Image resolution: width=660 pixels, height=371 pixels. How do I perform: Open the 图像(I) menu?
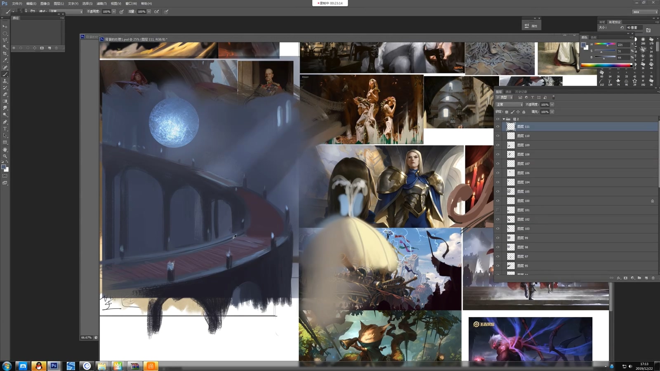(x=45, y=3)
